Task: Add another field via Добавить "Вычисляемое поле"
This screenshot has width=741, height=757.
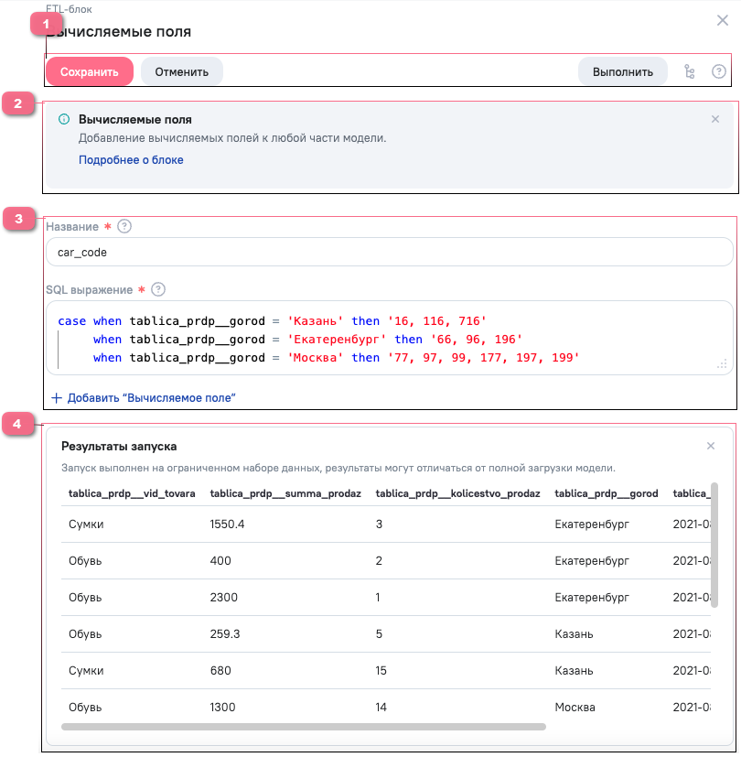Action: pos(145,398)
